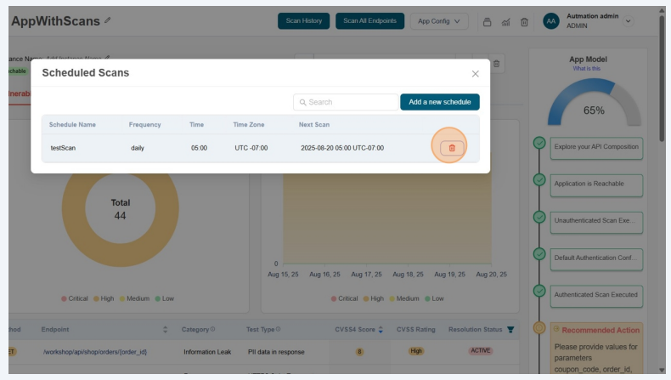Click the pencil icon beside AppWithScans
This screenshot has height=380, width=671.
[107, 20]
